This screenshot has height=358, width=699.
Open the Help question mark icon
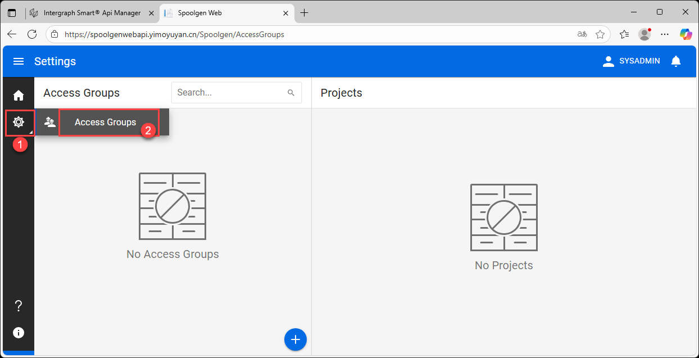[x=19, y=306]
